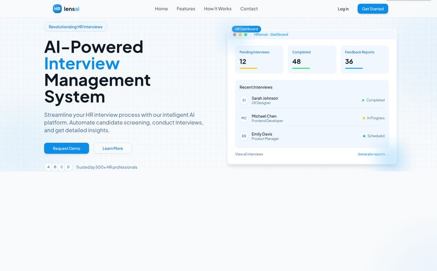Viewport: 437px width, 271px height.
Task: Click the HR logo icon
Action: (x=57, y=9)
